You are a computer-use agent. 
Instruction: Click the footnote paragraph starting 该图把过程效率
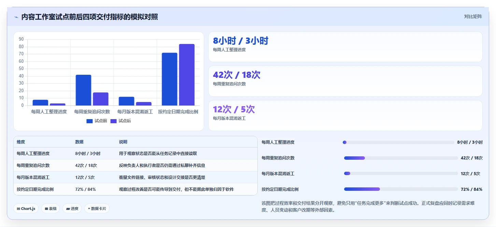[x=368, y=207]
